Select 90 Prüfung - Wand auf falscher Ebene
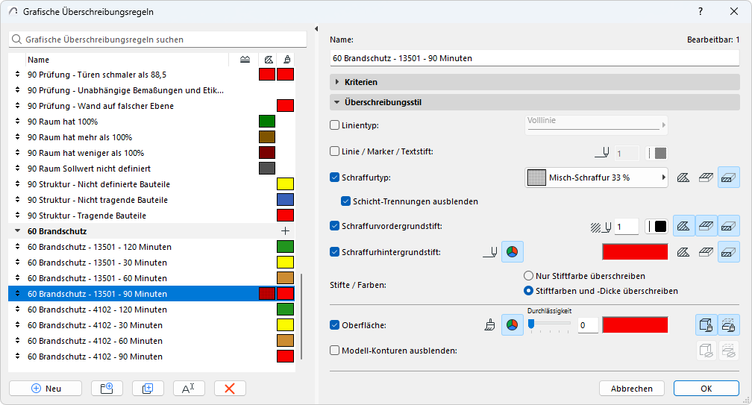Screen dimensions: 752x405 (151, 106)
